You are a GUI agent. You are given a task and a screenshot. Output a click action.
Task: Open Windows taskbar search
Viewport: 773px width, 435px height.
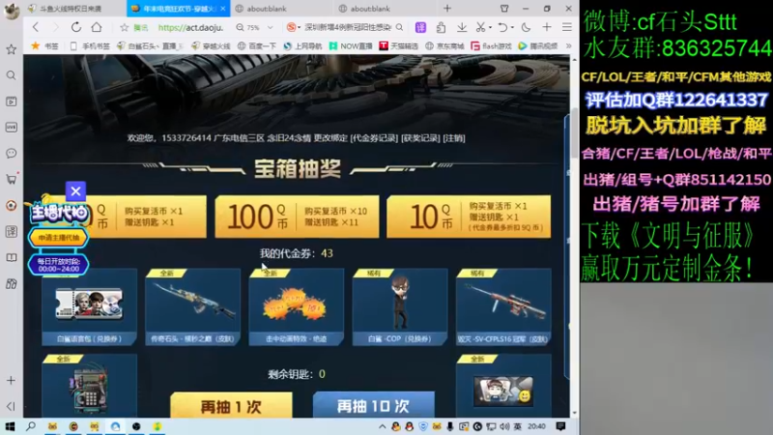coord(31,426)
